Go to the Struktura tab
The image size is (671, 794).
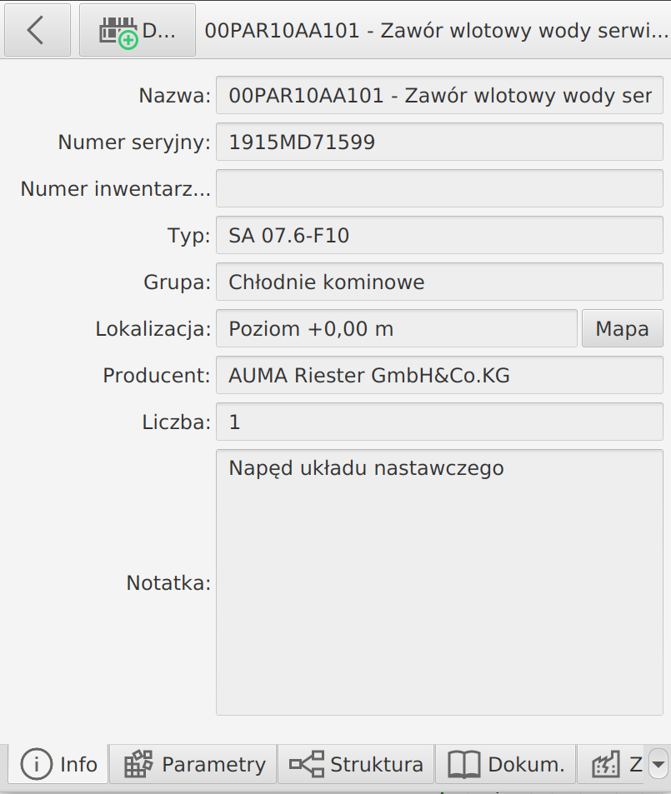356,764
